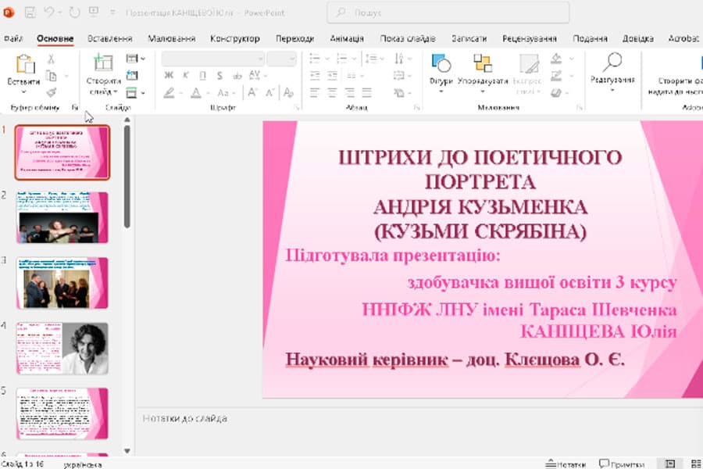Click the scissors Cut icon
The height and width of the screenshot is (469, 703).
pyautogui.click(x=52, y=59)
